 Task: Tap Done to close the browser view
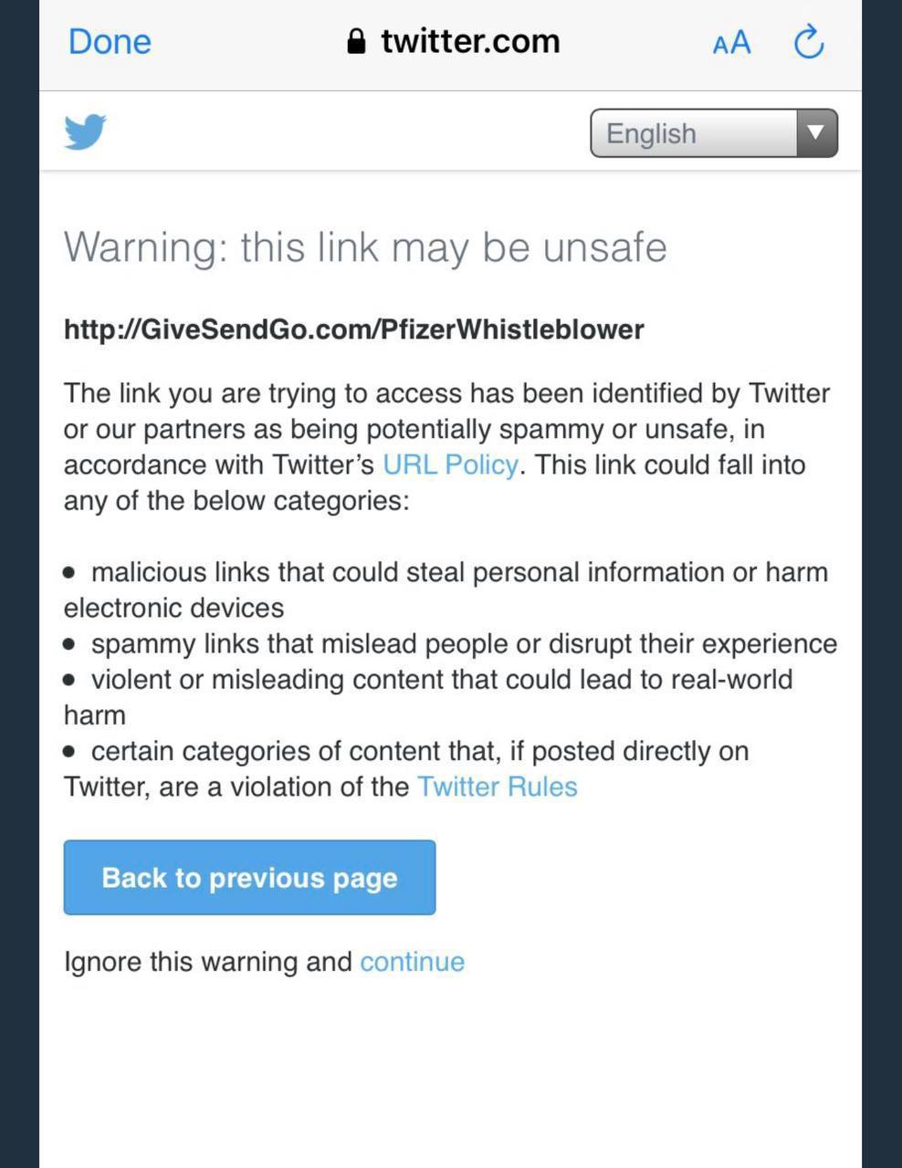click(110, 42)
